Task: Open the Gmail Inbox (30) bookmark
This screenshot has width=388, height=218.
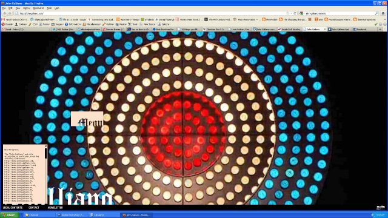Action: point(15,19)
